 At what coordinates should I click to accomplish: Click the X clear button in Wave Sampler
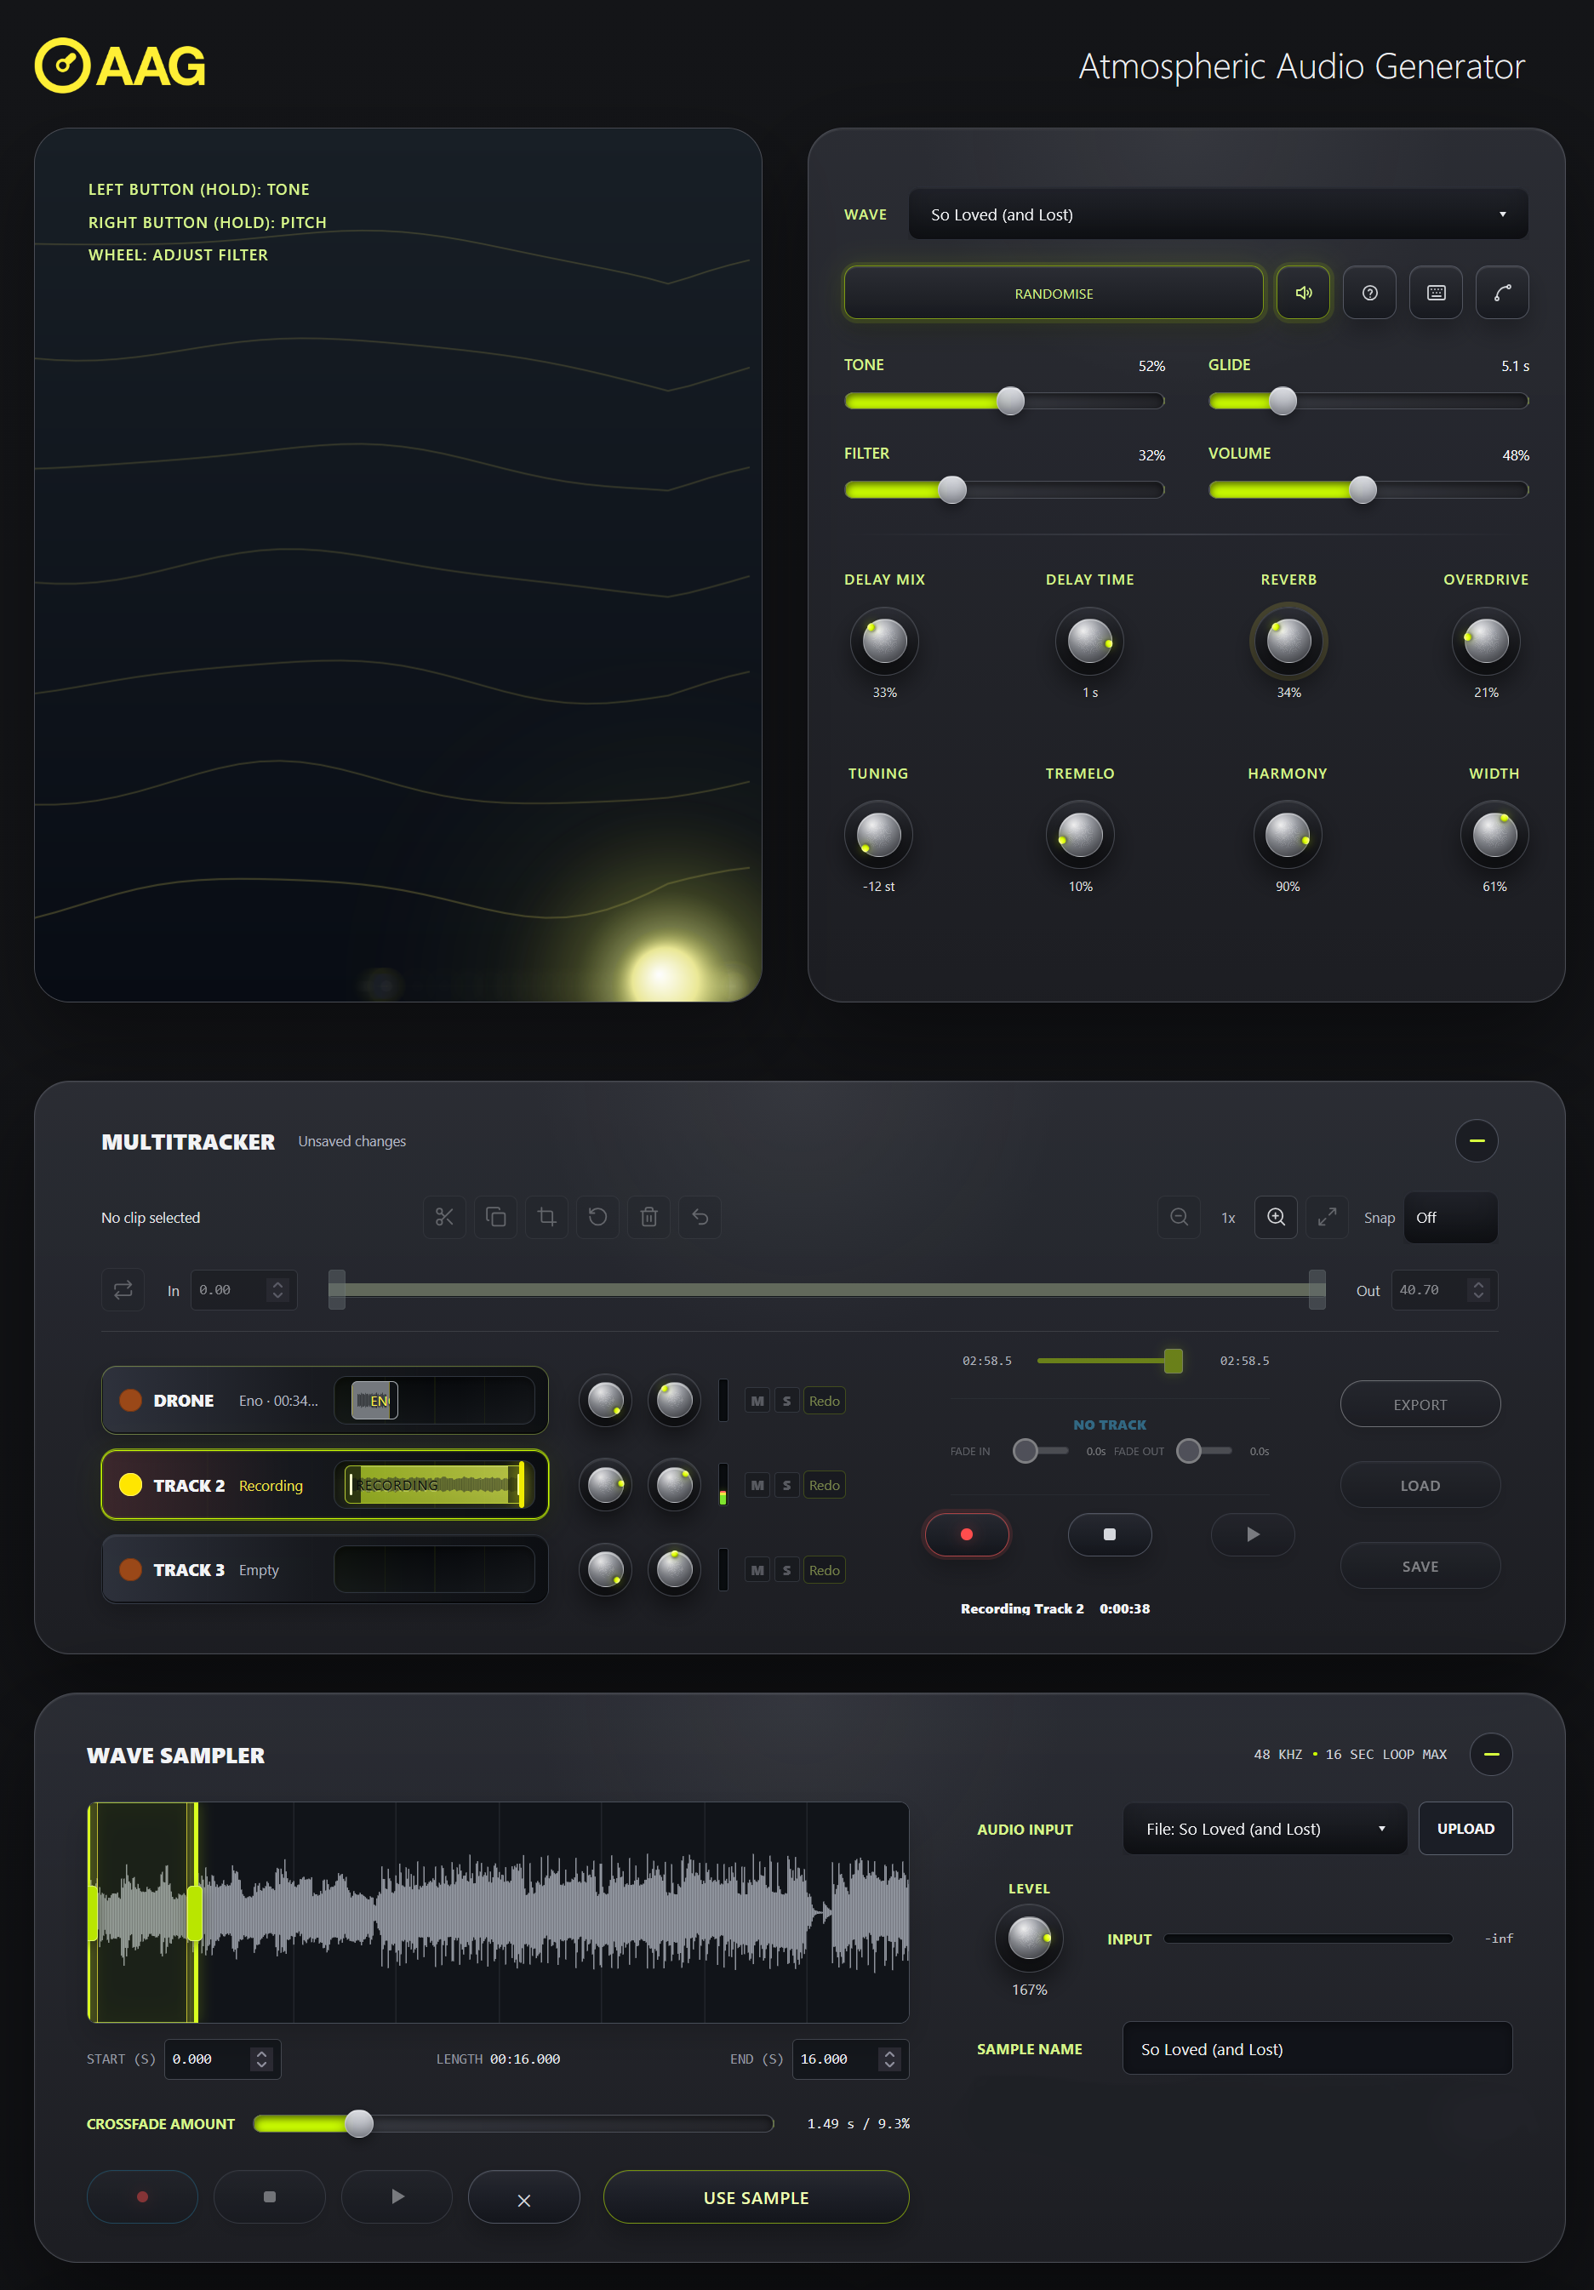[523, 2197]
